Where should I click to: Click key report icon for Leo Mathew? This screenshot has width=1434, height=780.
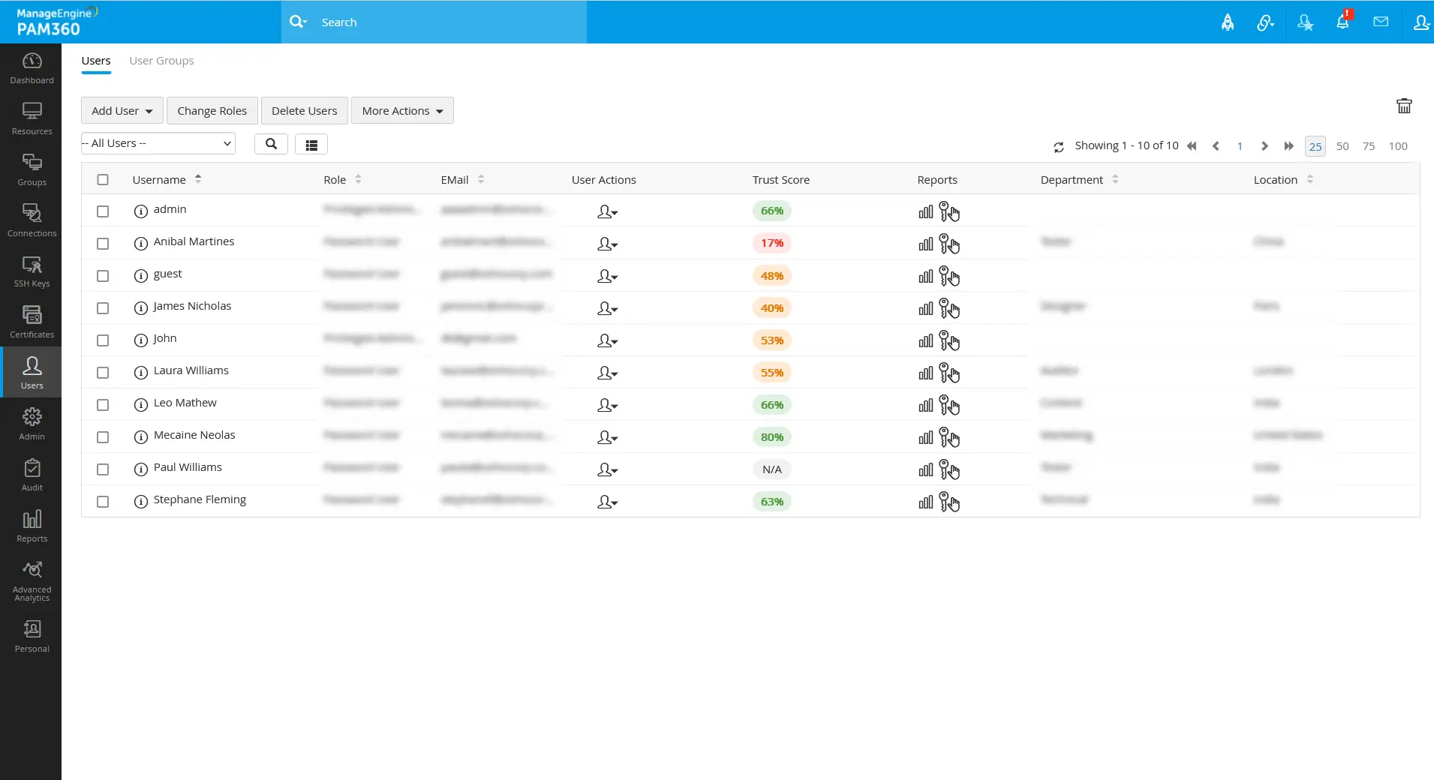pyautogui.click(x=949, y=405)
